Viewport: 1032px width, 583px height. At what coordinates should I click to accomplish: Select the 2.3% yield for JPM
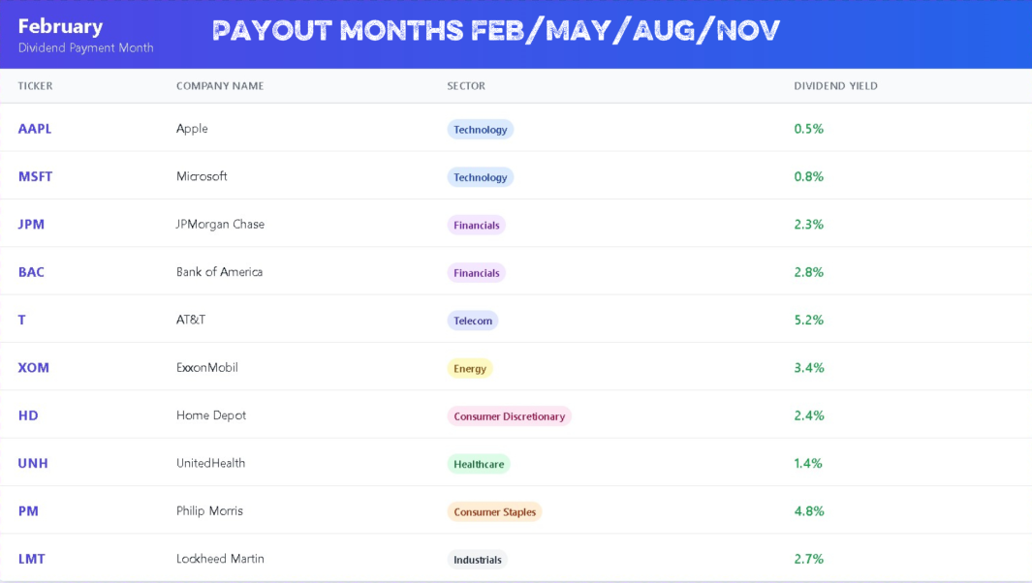(809, 225)
